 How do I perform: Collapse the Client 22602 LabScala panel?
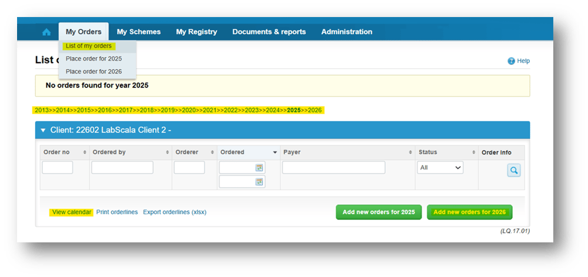(x=43, y=130)
